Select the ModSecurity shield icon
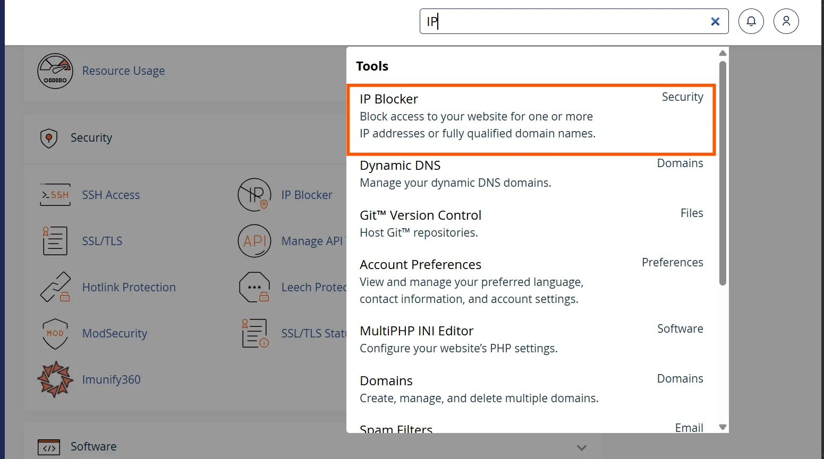 tap(55, 334)
